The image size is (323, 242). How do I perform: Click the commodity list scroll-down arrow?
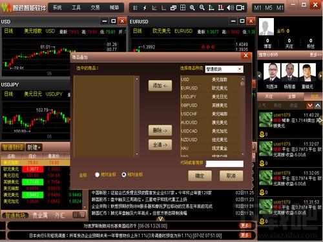coord(243,154)
